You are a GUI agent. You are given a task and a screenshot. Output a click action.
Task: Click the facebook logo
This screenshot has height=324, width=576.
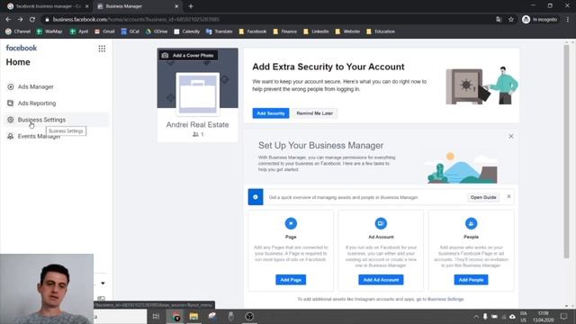tap(22, 48)
